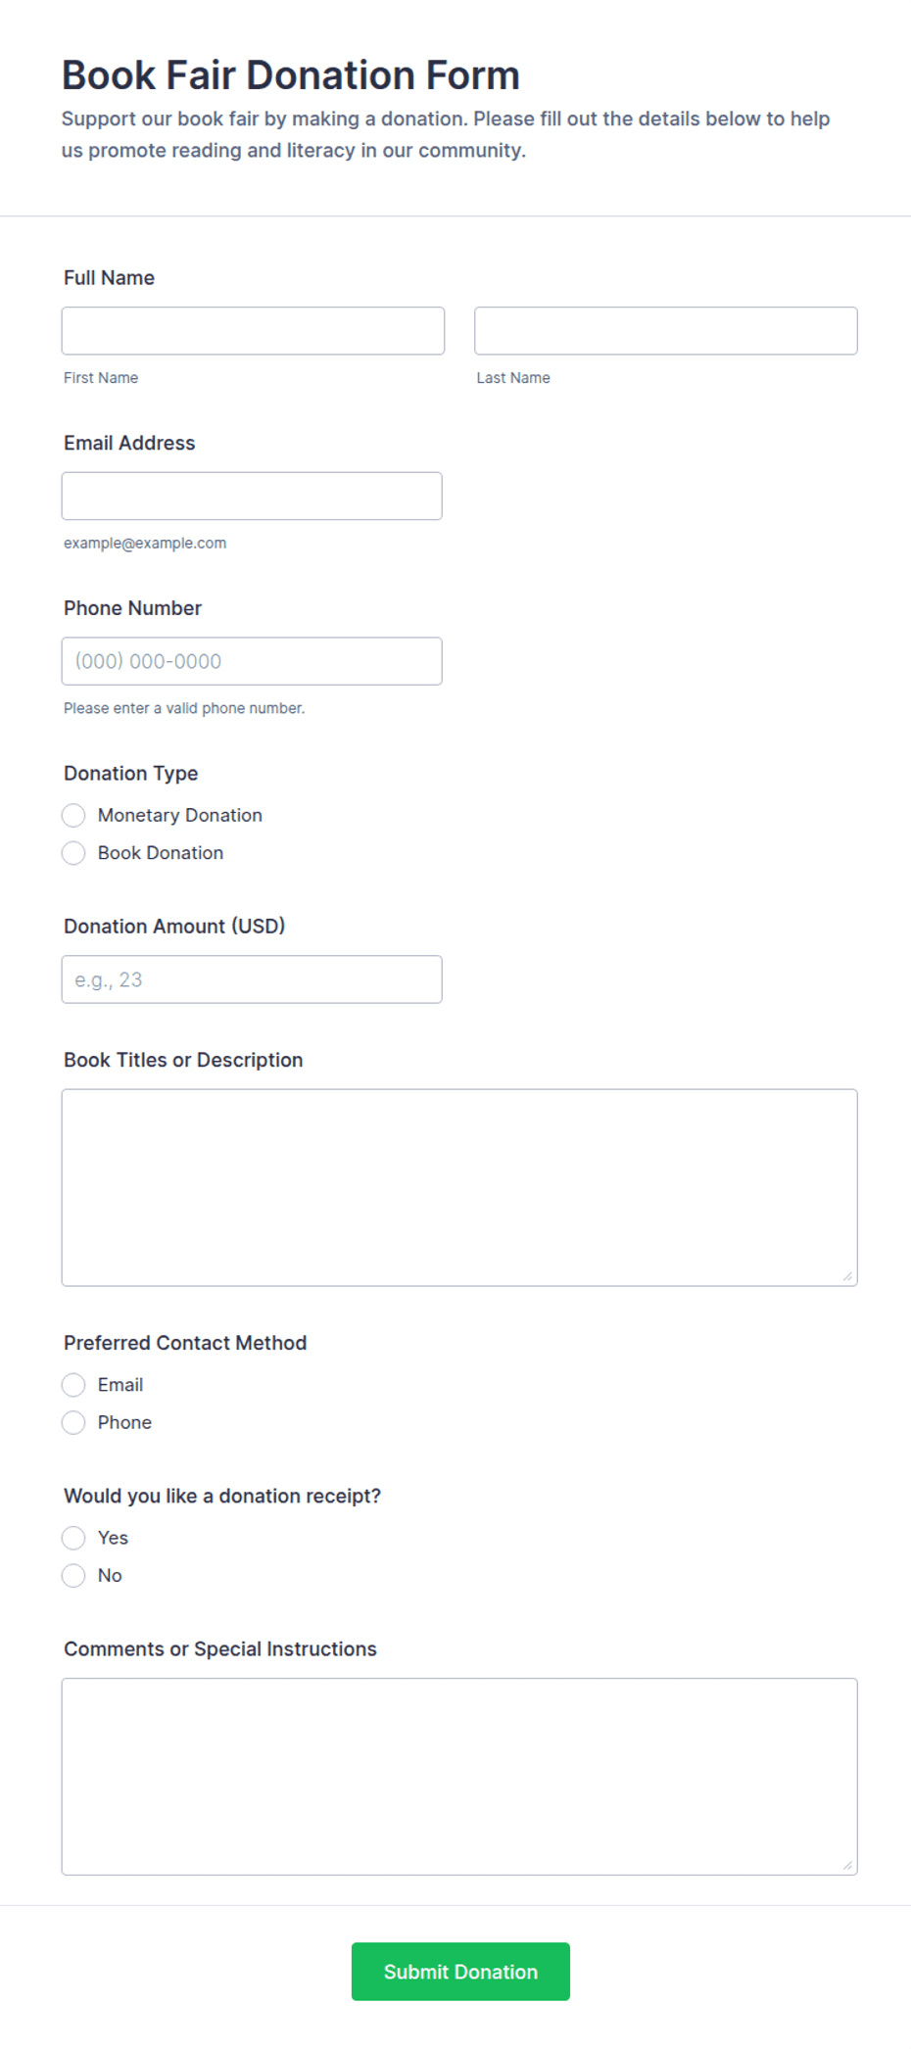
Task: Select Yes for donation receipt
Action: 73,1538
